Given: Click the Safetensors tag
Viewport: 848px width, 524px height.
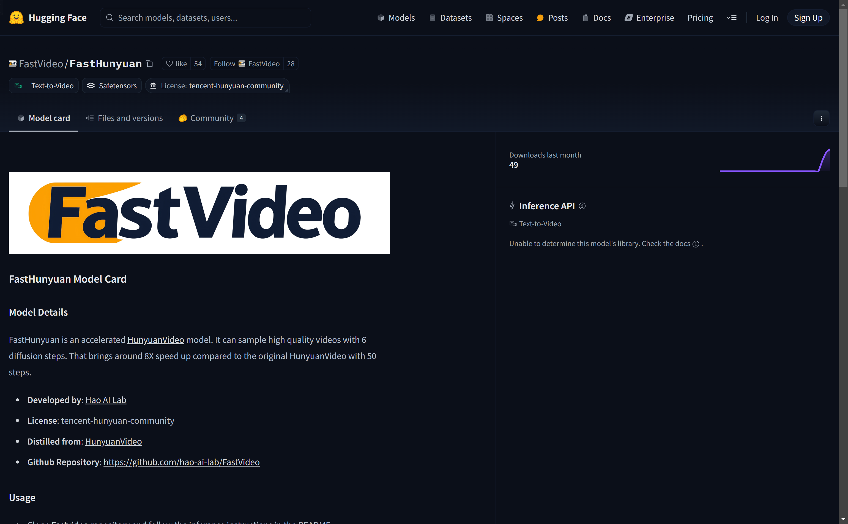Looking at the screenshot, I should tap(112, 86).
